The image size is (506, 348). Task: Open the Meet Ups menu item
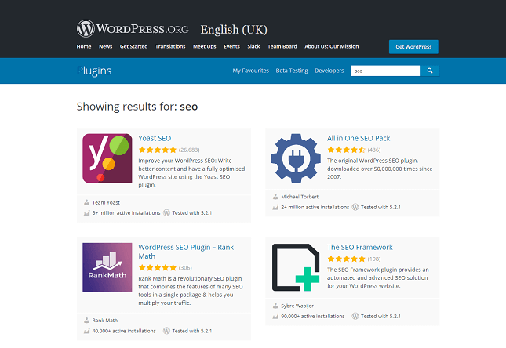pos(205,46)
